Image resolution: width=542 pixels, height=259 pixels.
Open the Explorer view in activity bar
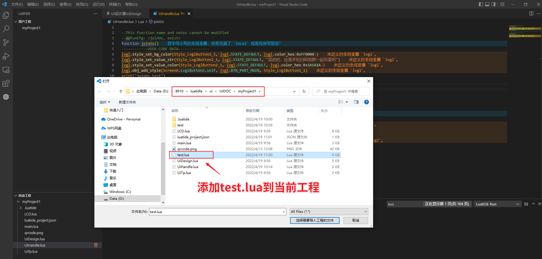click(x=6, y=15)
